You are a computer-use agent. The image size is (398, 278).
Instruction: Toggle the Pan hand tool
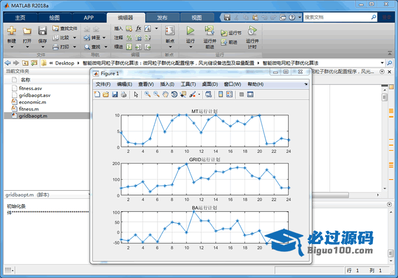(165, 95)
